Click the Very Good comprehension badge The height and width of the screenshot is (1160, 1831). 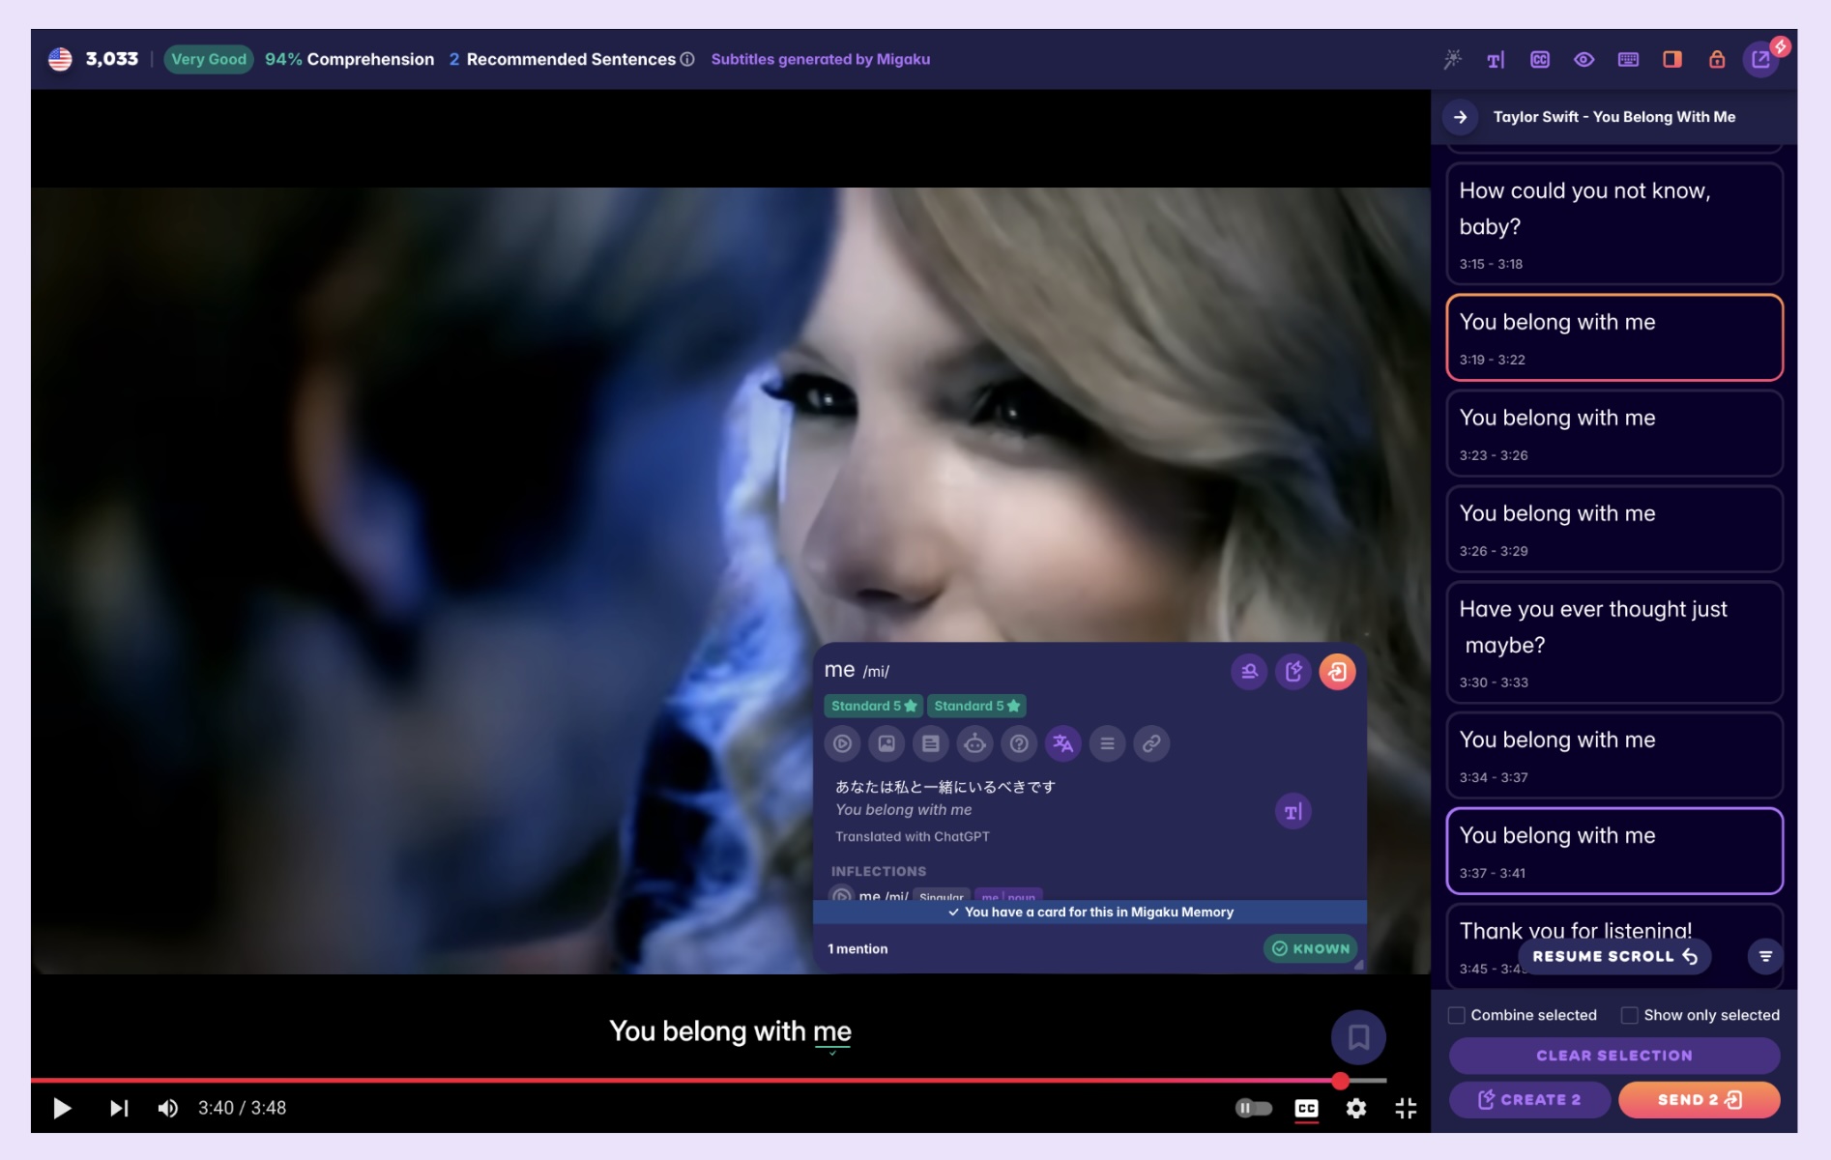[x=208, y=59]
